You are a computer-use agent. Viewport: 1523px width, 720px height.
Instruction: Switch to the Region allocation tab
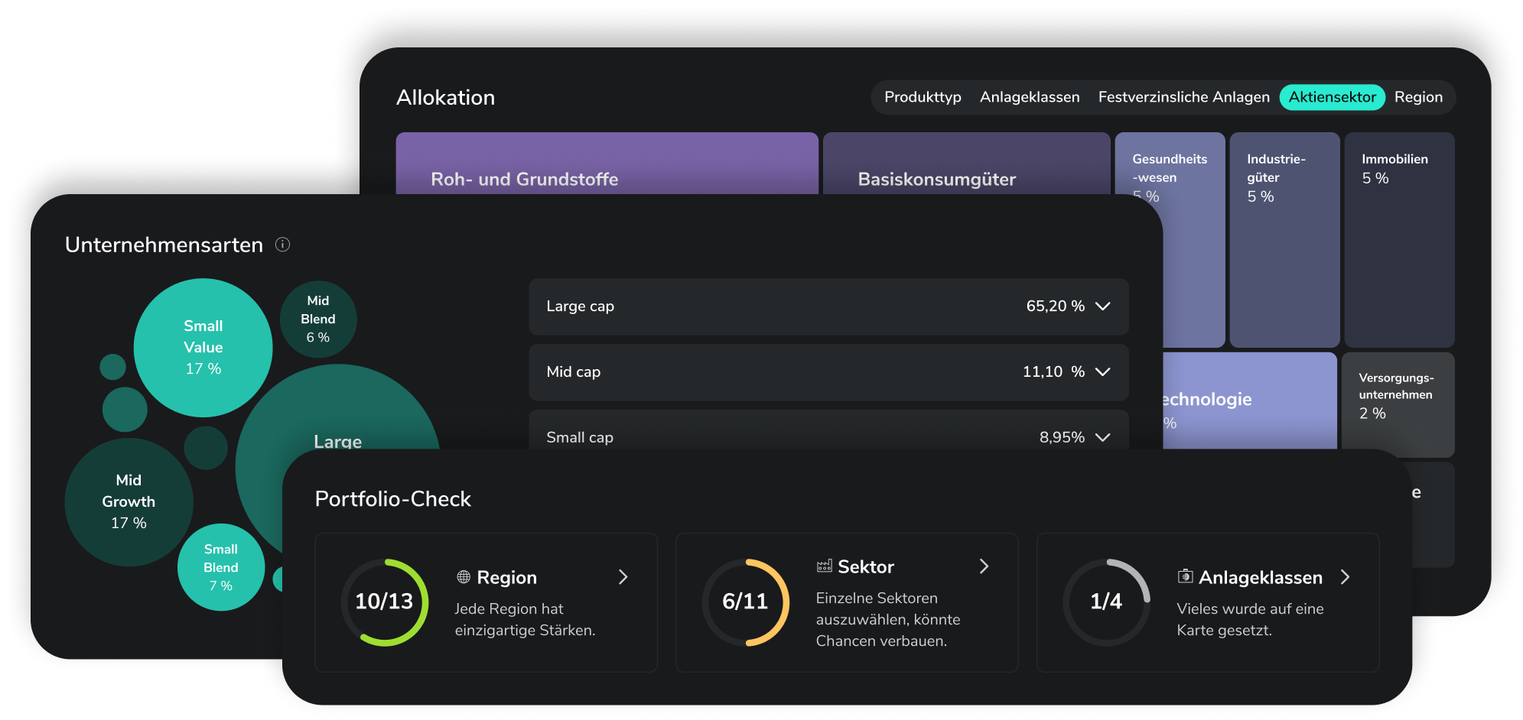(1418, 97)
